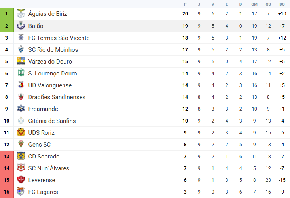
Task: Click the CD Sobrado team badge
Action: point(21,157)
